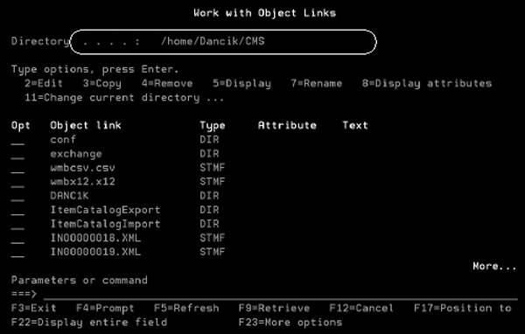Click the 2=Edit option text
This screenshot has width=525, height=334.
tap(44, 83)
